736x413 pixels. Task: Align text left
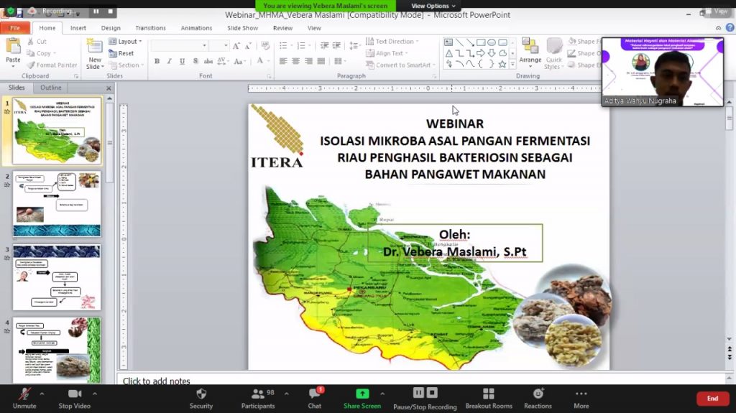click(x=283, y=61)
